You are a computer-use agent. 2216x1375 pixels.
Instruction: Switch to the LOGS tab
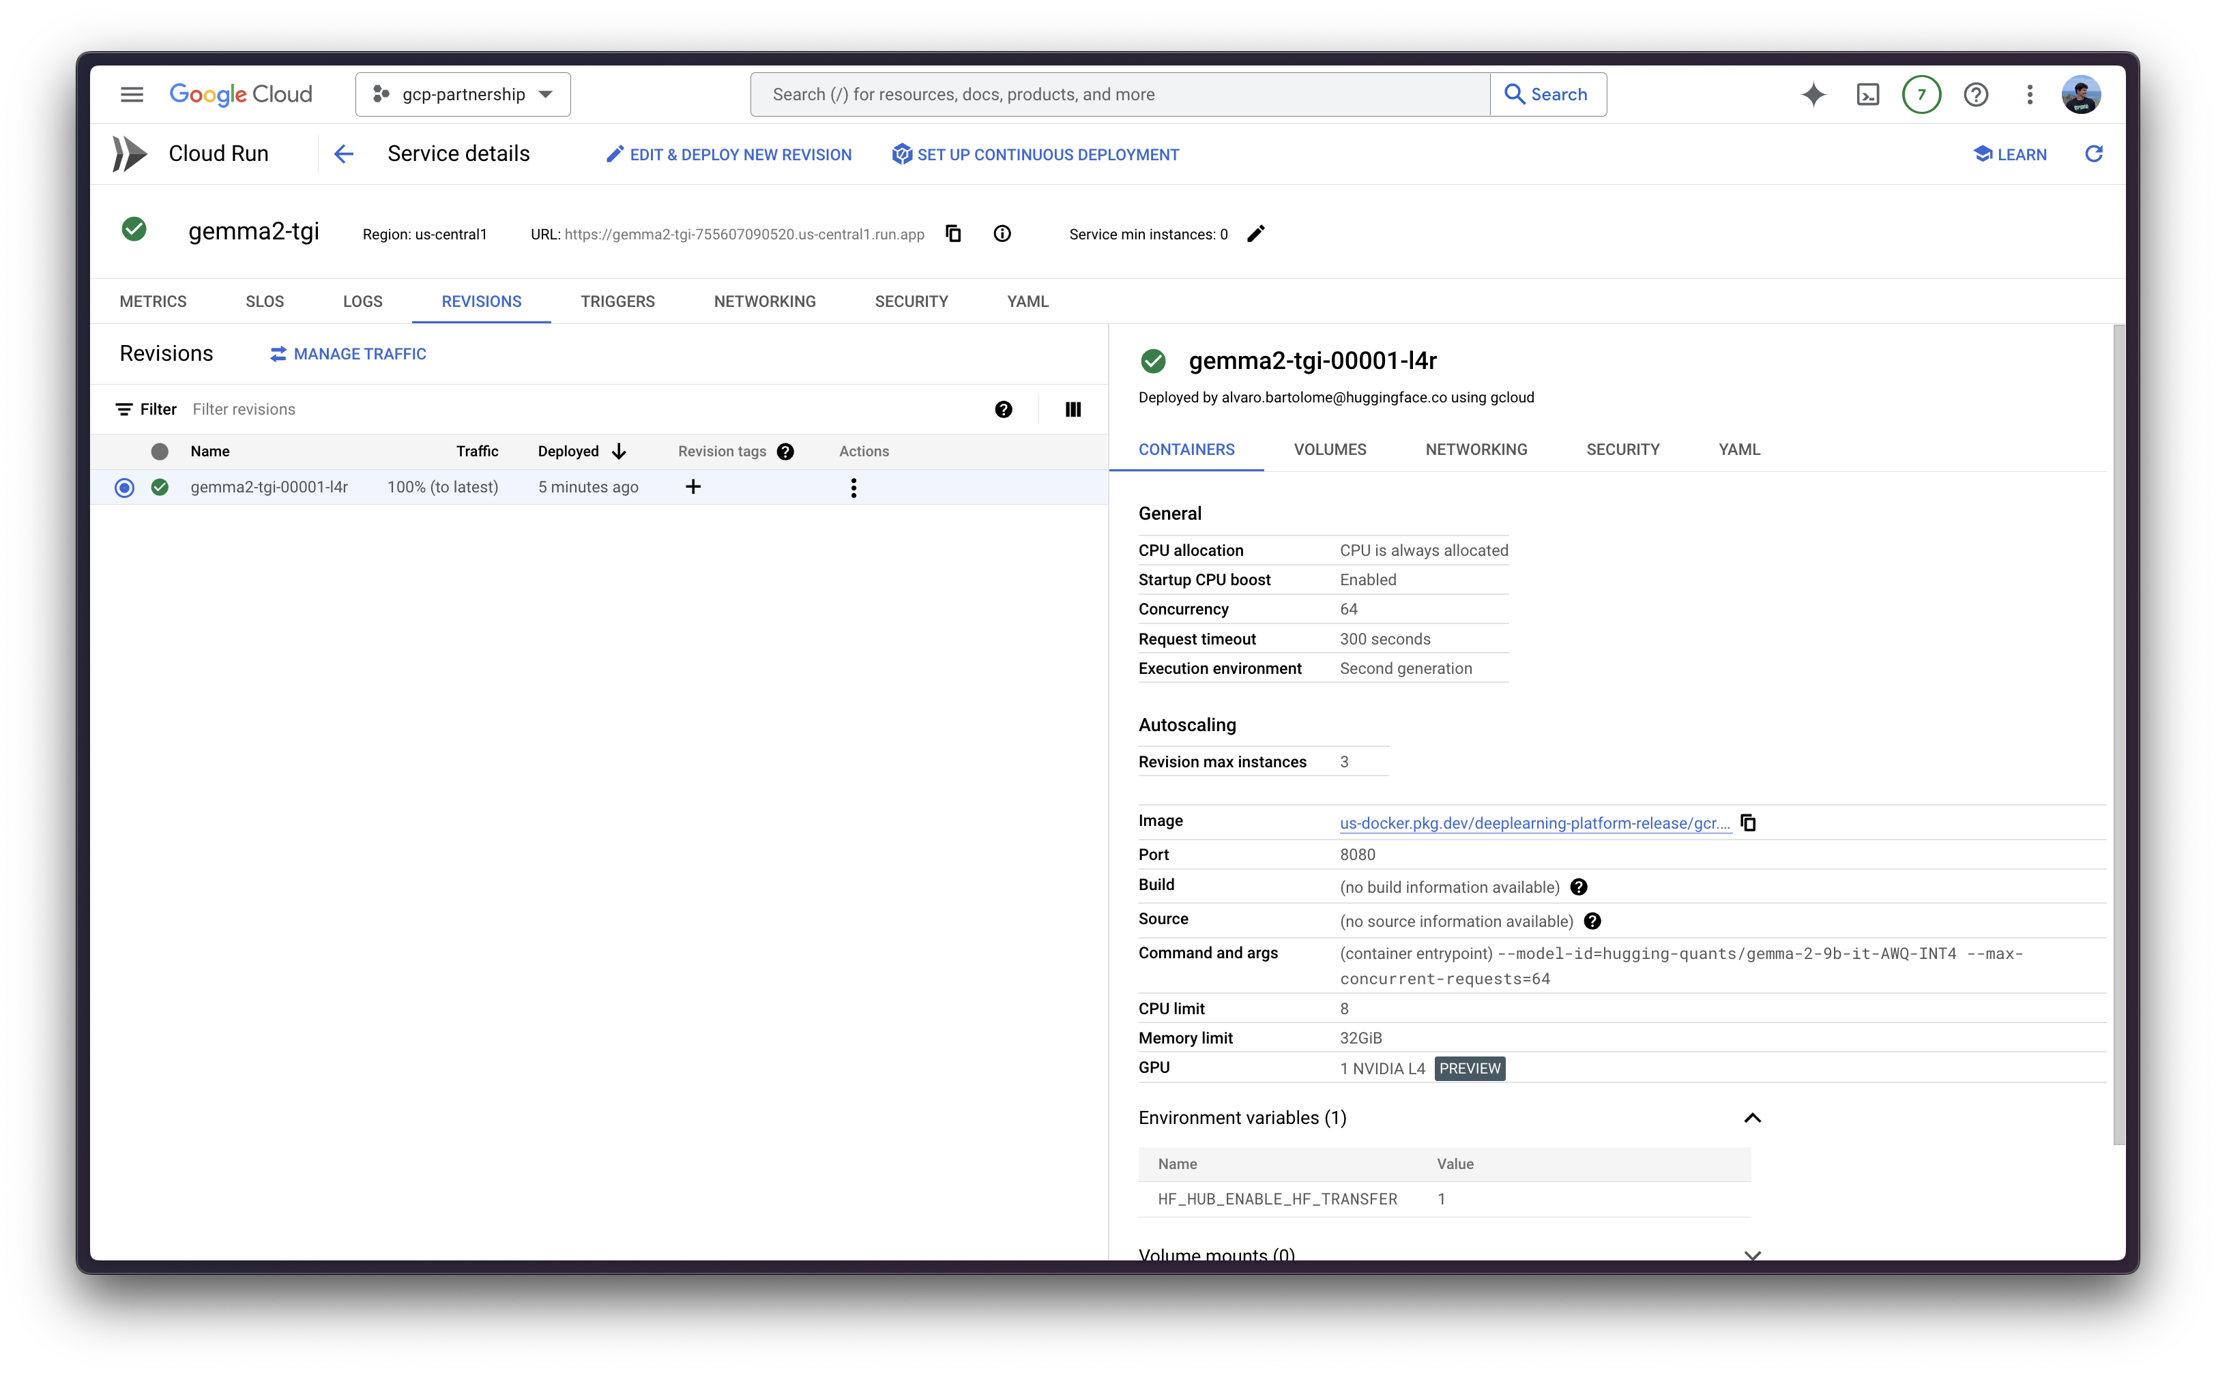click(x=362, y=301)
